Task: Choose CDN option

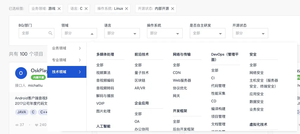Action: pos(177,73)
